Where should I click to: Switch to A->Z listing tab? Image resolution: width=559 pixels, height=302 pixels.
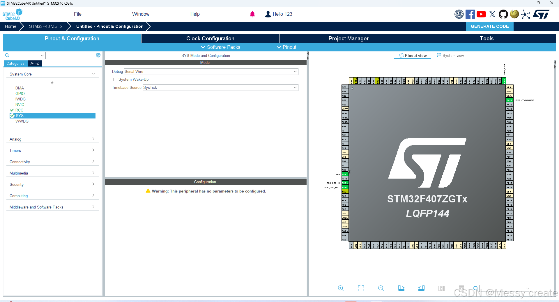click(x=35, y=63)
